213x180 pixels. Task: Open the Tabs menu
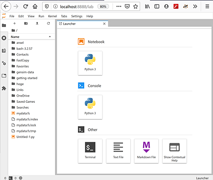[x=64, y=16]
